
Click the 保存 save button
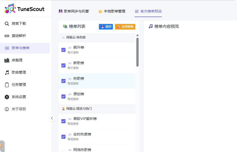tap(106, 26)
